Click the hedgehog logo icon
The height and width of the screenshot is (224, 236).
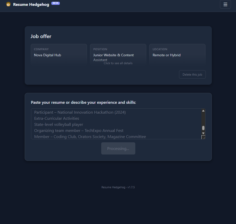pyautogui.click(x=8, y=4)
